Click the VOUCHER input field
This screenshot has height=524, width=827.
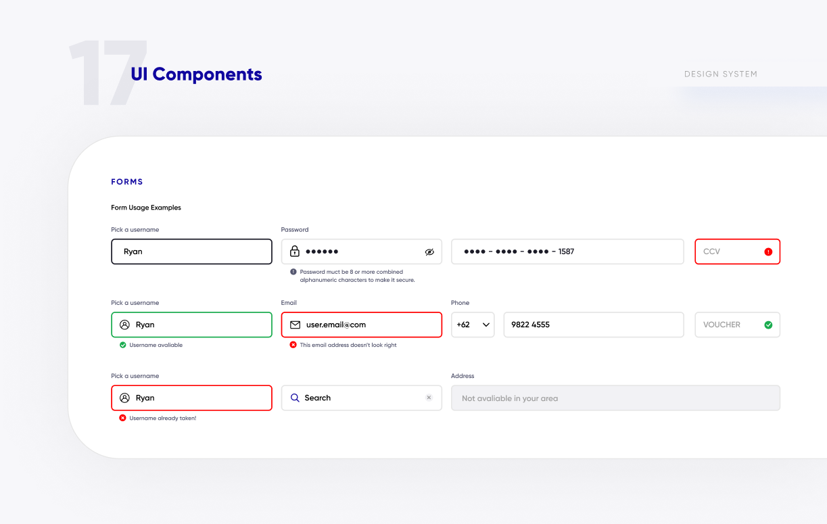coord(738,325)
